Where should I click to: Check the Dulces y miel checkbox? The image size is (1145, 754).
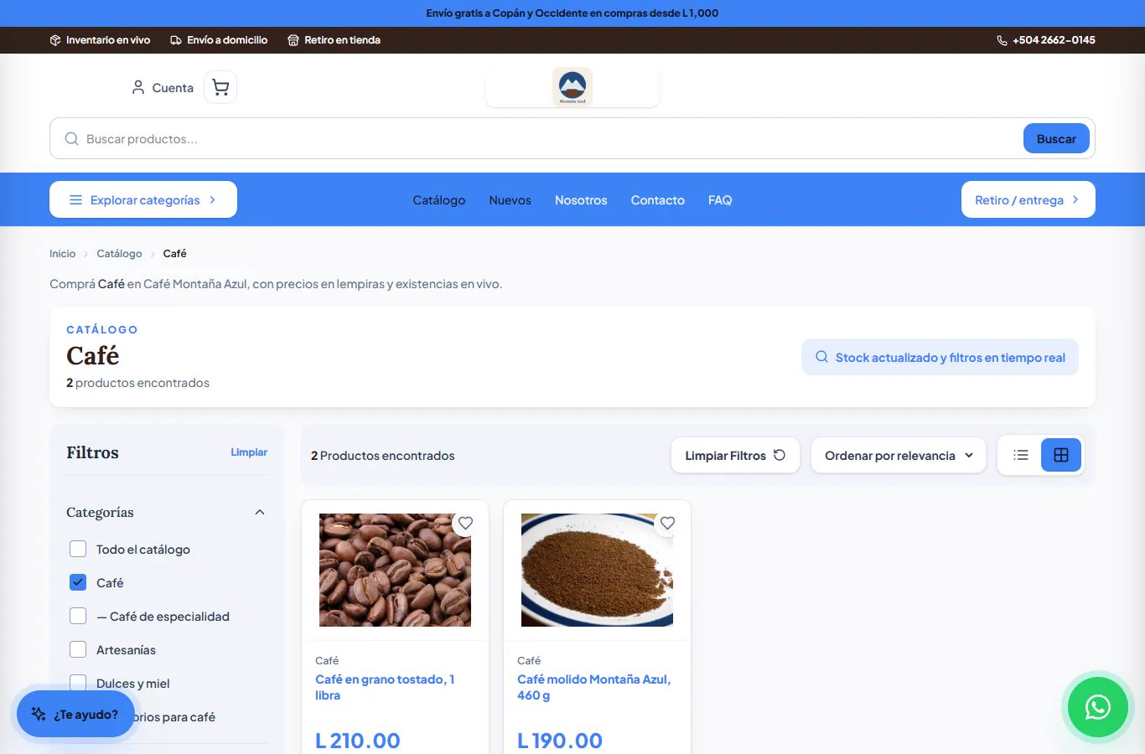pyautogui.click(x=78, y=683)
